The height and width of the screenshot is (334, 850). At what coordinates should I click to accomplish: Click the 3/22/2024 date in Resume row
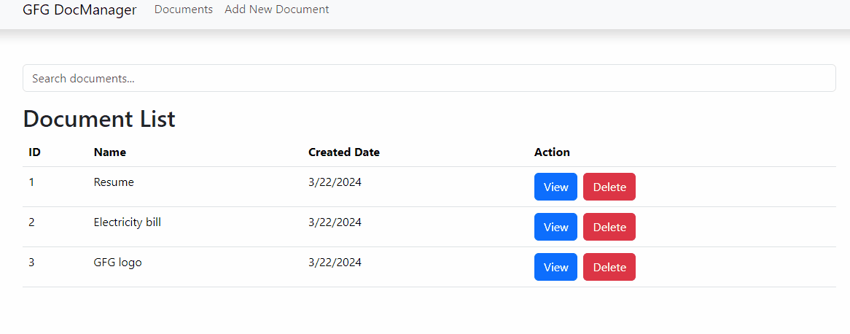(x=335, y=182)
